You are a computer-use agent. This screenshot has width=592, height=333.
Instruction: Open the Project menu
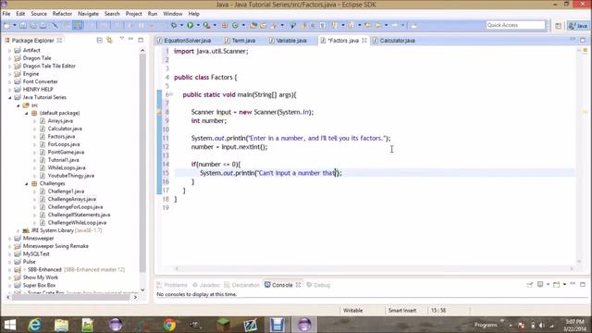[133, 14]
